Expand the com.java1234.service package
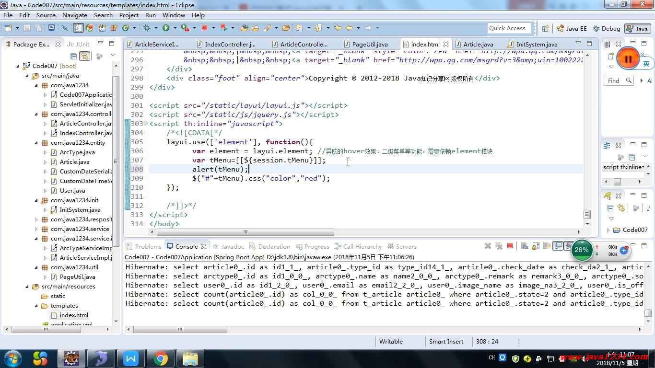Viewport: 655px width, 368px height. coord(36,229)
